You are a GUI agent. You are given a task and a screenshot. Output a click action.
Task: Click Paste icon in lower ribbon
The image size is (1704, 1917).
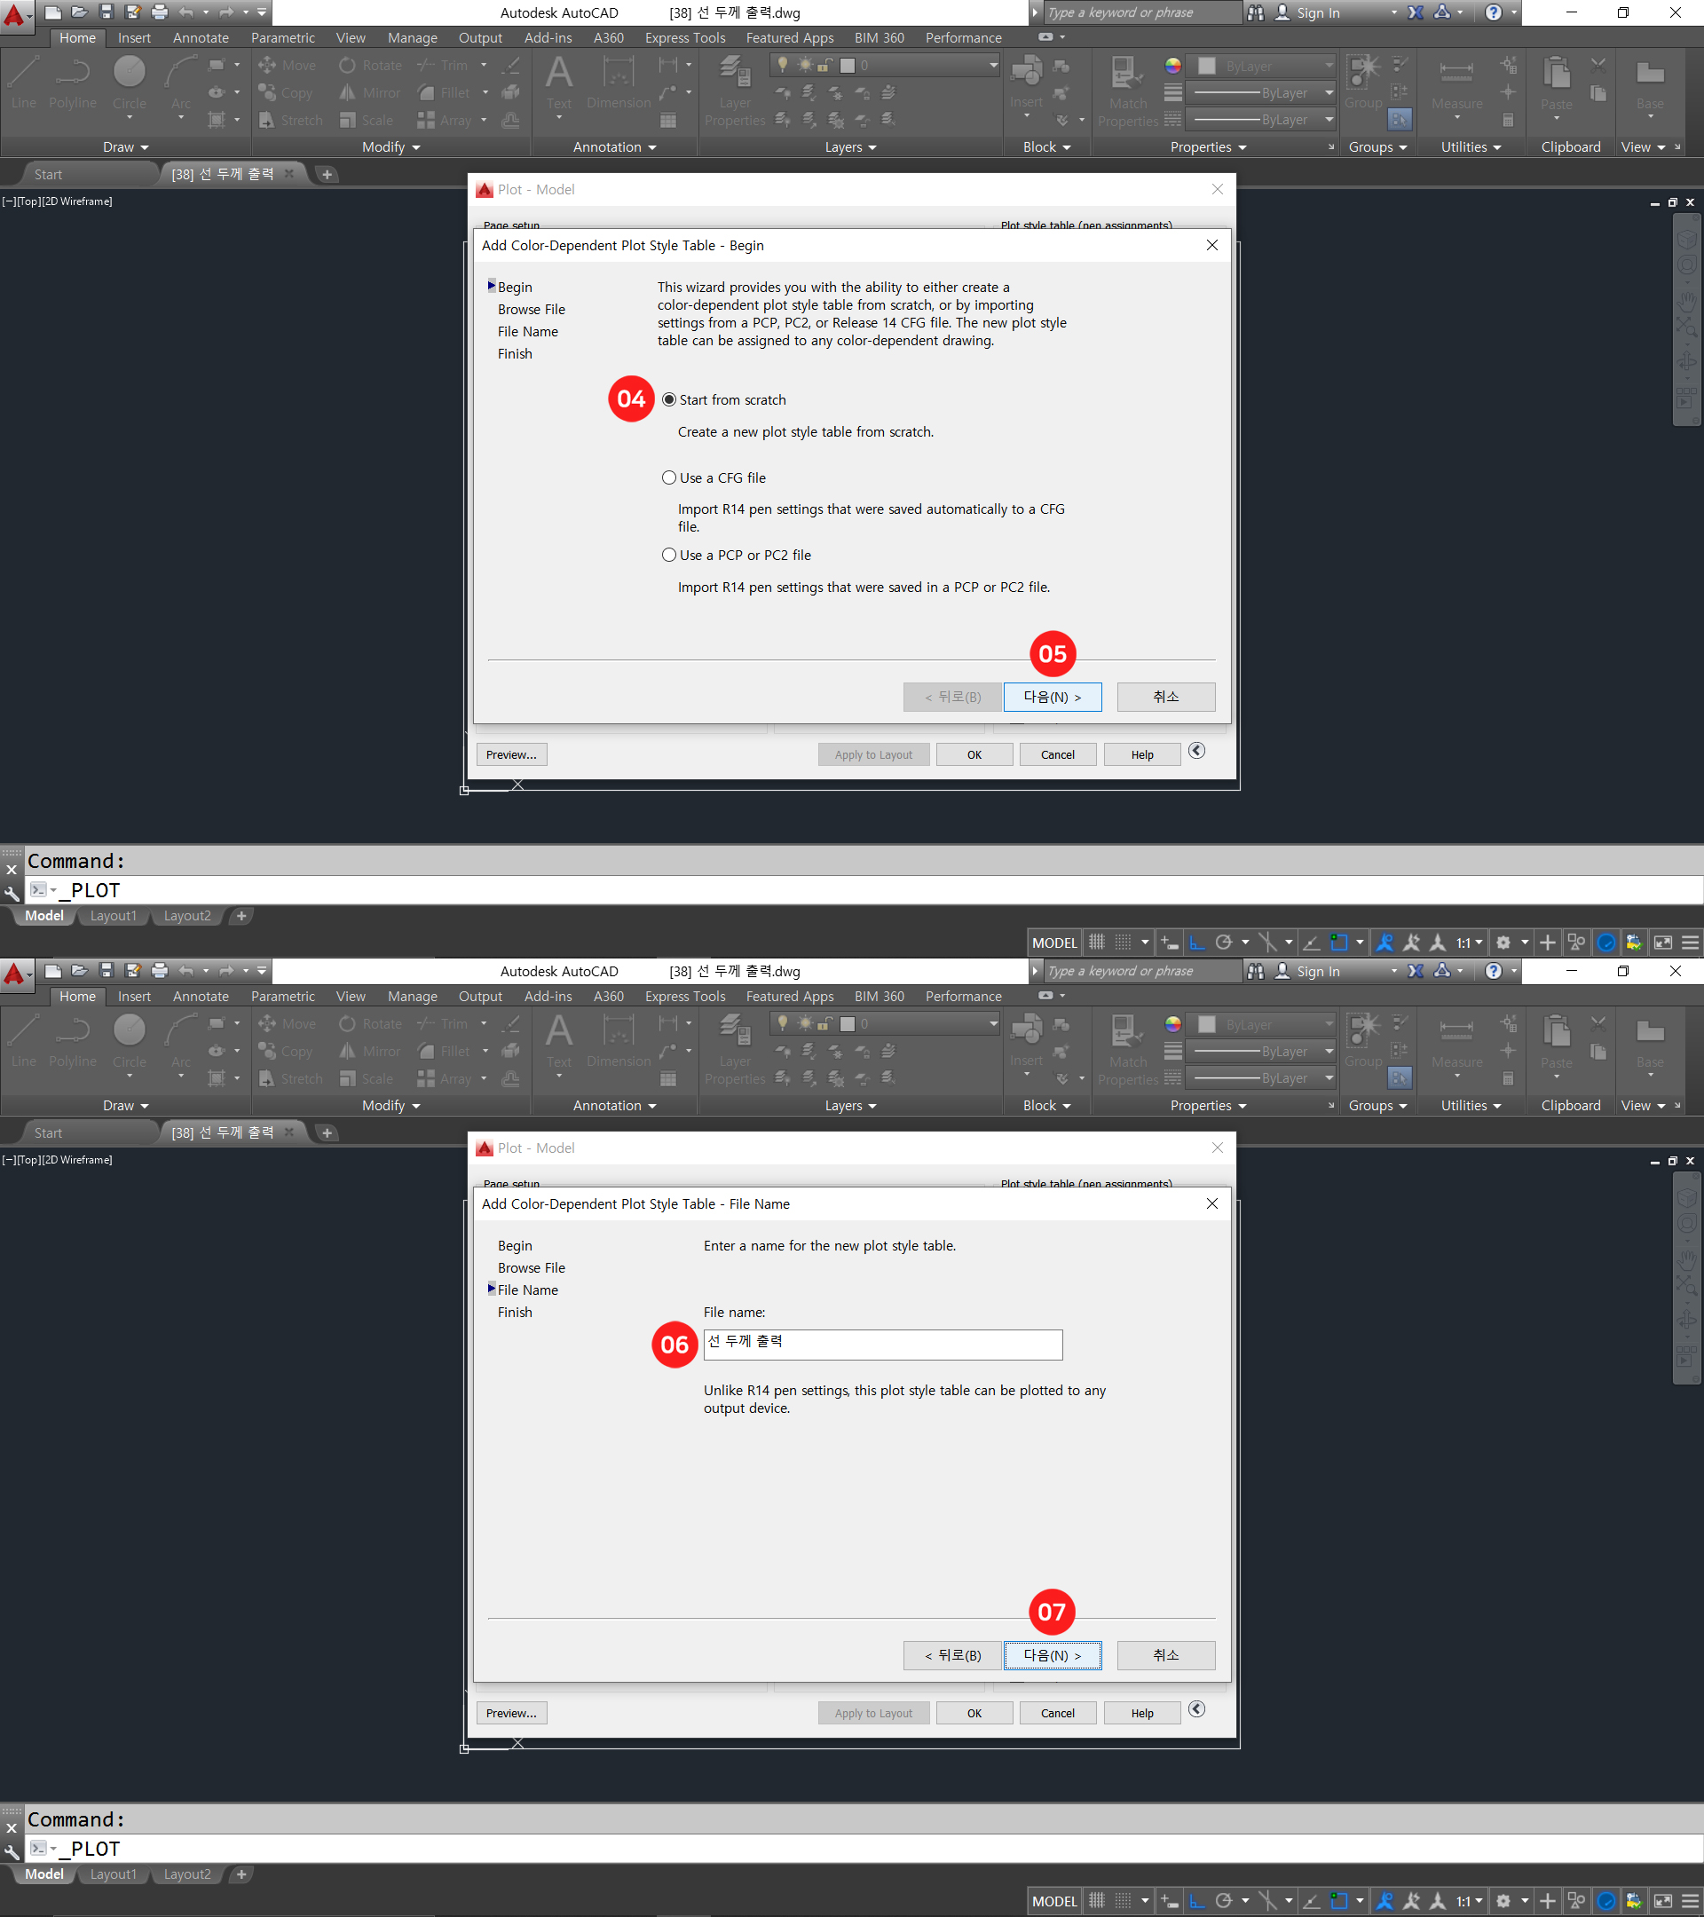tap(1556, 1041)
